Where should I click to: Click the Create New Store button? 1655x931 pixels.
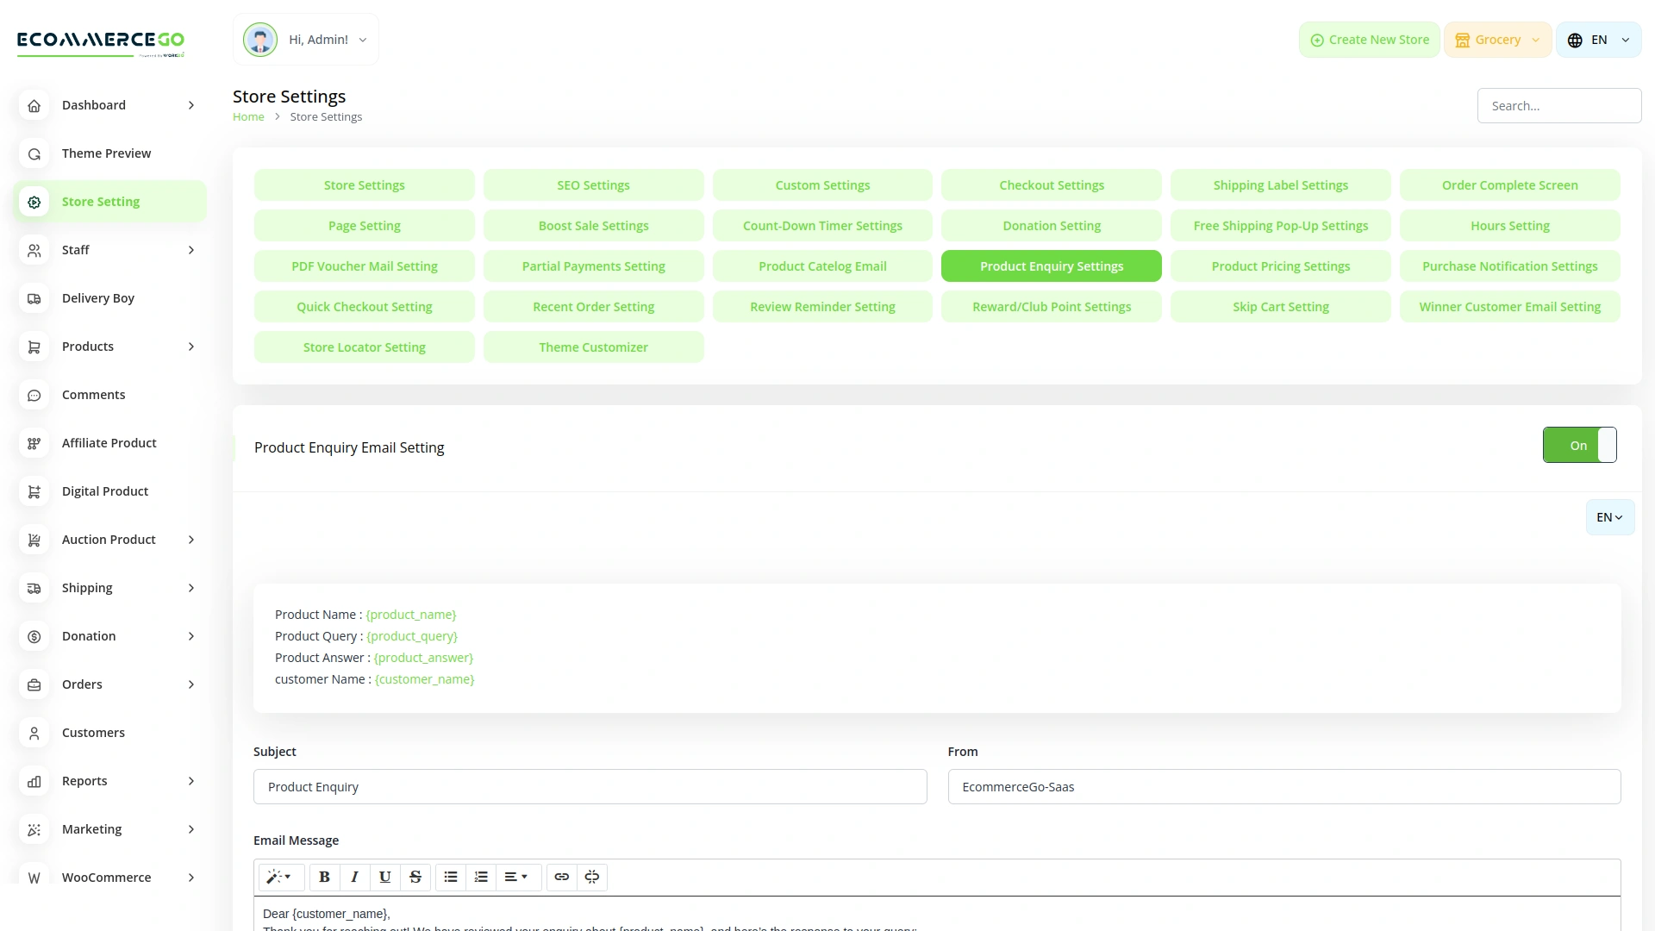tap(1369, 40)
